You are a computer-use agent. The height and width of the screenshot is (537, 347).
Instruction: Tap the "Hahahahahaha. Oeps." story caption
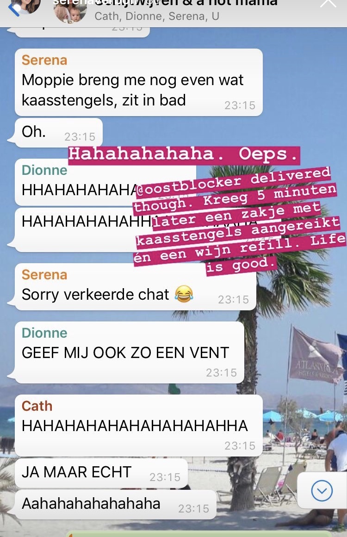(183, 155)
